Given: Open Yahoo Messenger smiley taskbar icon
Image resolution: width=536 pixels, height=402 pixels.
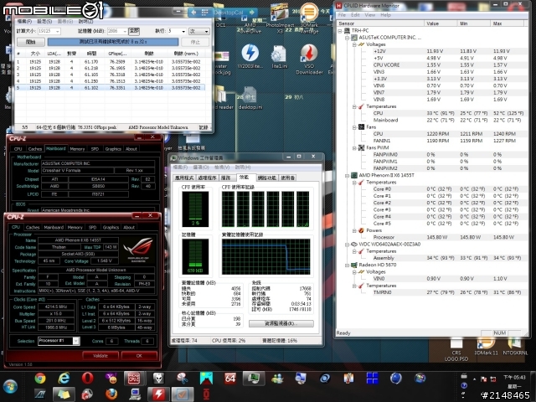Looking at the screenshot, I should tap(111, 379).
